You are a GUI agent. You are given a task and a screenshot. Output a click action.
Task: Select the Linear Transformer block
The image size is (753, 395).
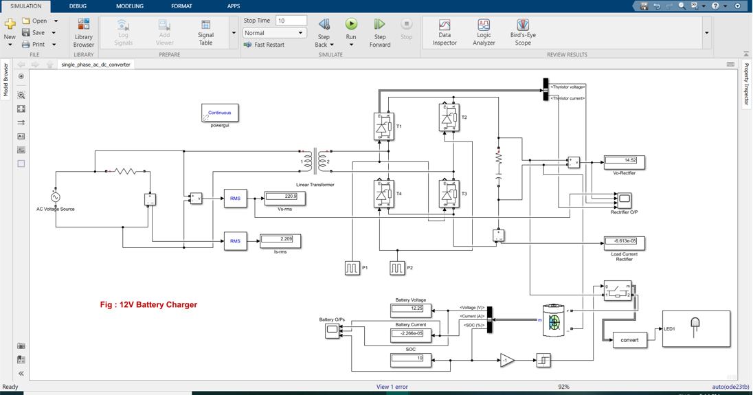[x=315, y=162]
